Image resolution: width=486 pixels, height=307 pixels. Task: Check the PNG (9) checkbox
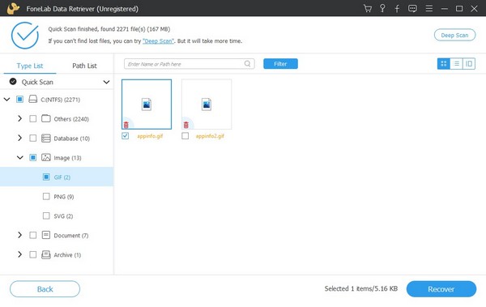pos(46,196)
